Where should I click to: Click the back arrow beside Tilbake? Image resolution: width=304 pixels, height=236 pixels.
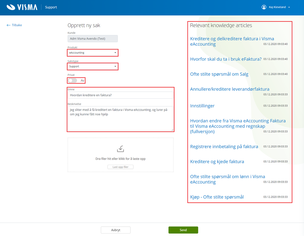tap(8, 25)
